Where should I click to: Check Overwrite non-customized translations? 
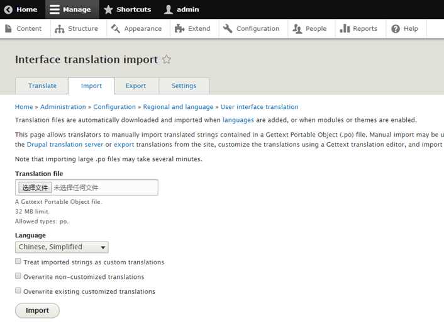(19, 276)
